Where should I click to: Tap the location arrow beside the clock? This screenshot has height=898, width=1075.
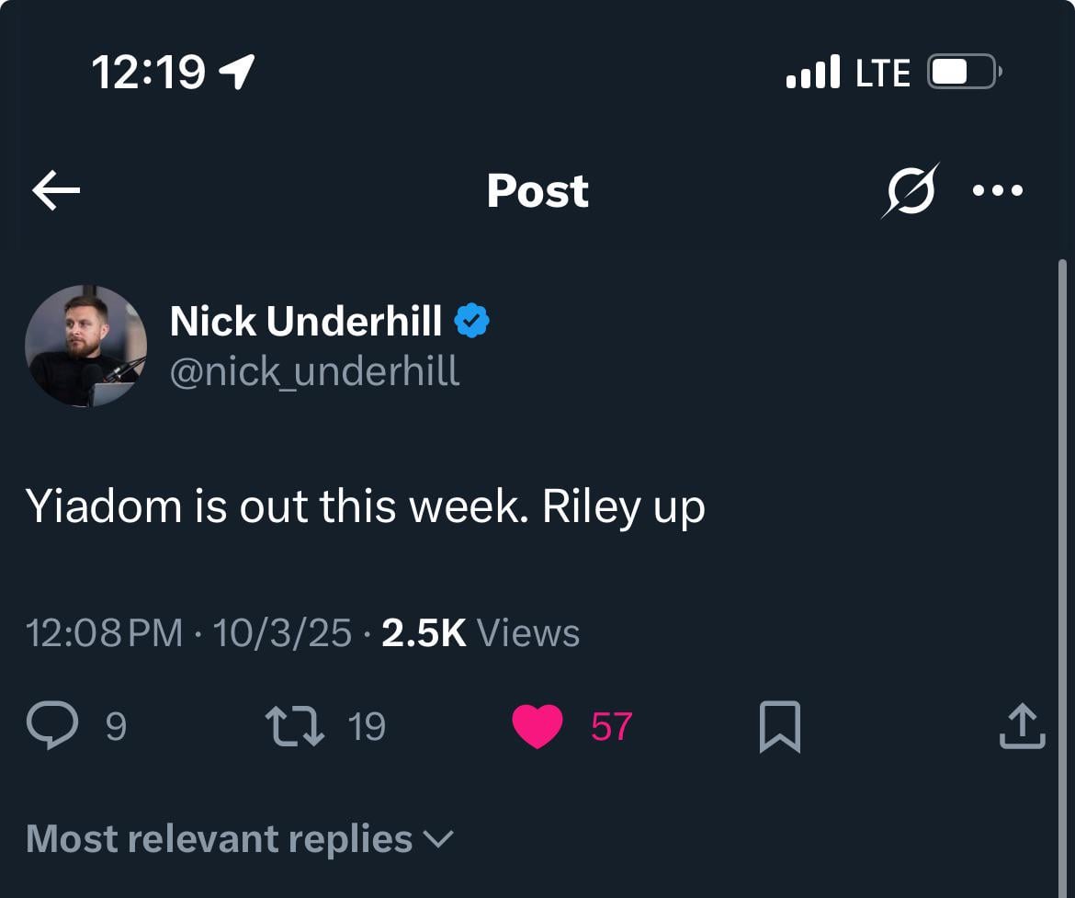[x=236, y=72]
